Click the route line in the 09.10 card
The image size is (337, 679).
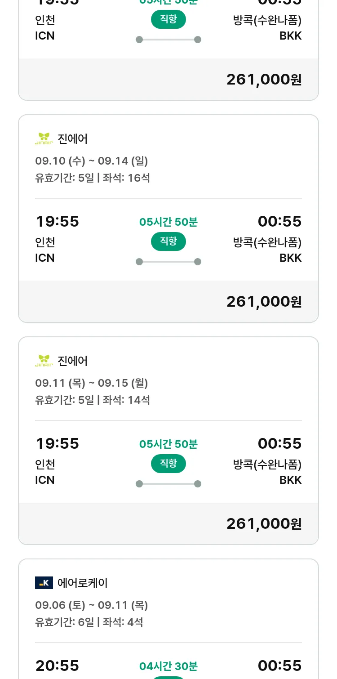pyautogui.click(x=168, y=262)
